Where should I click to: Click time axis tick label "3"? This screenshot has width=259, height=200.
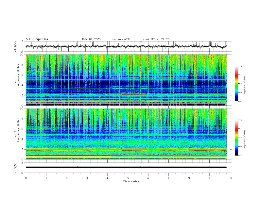(87, 178)
